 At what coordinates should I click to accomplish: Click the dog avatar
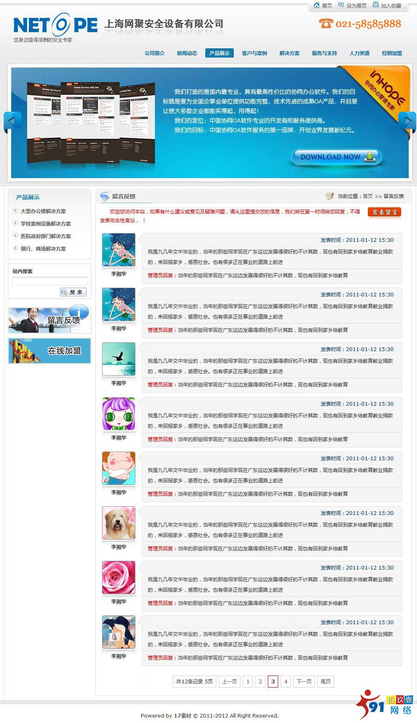[119, 523]
